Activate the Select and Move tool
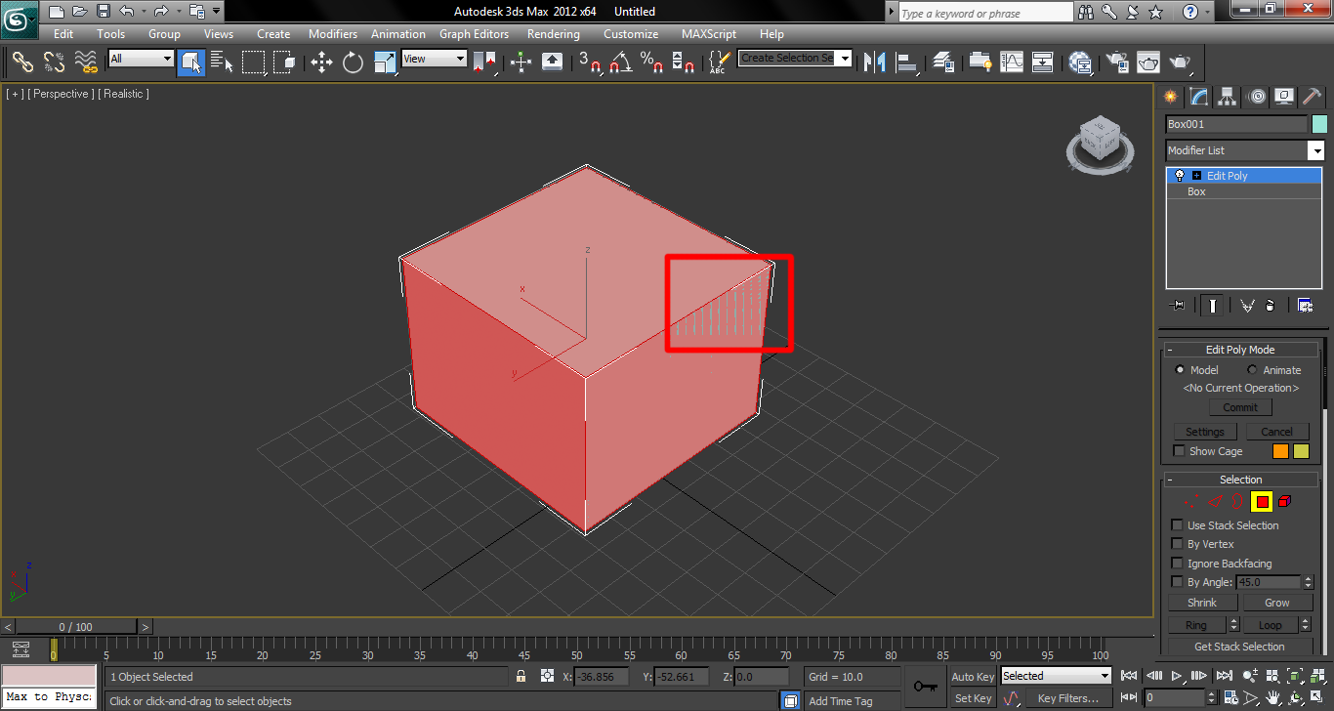 pos(321,62)
